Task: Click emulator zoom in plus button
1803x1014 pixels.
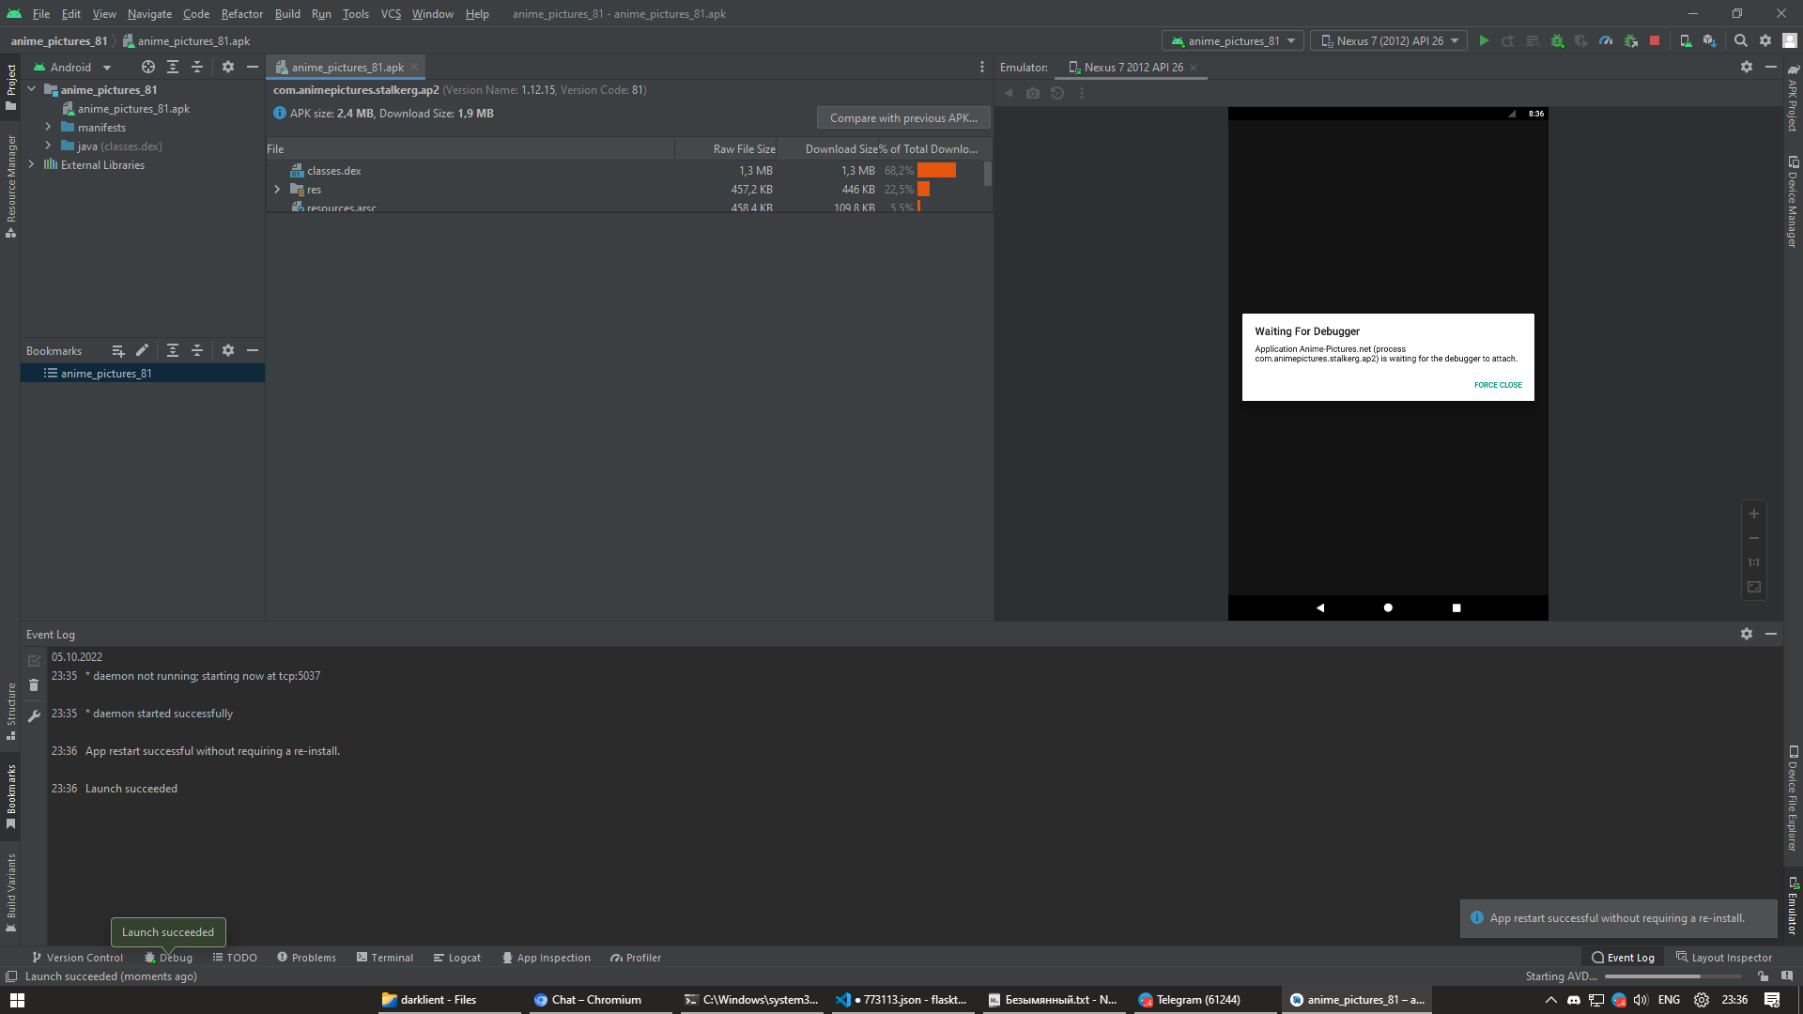Action: pos(1754,514)
